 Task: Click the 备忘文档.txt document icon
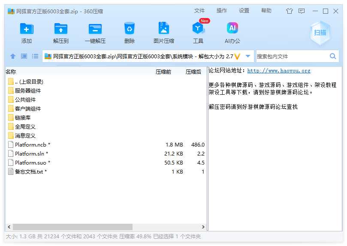pos(11,172)
